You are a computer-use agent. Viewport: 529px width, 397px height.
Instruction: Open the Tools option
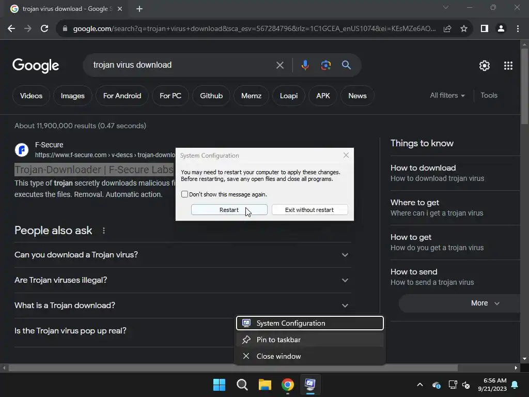pyautogui.click(x=489, y=96)
